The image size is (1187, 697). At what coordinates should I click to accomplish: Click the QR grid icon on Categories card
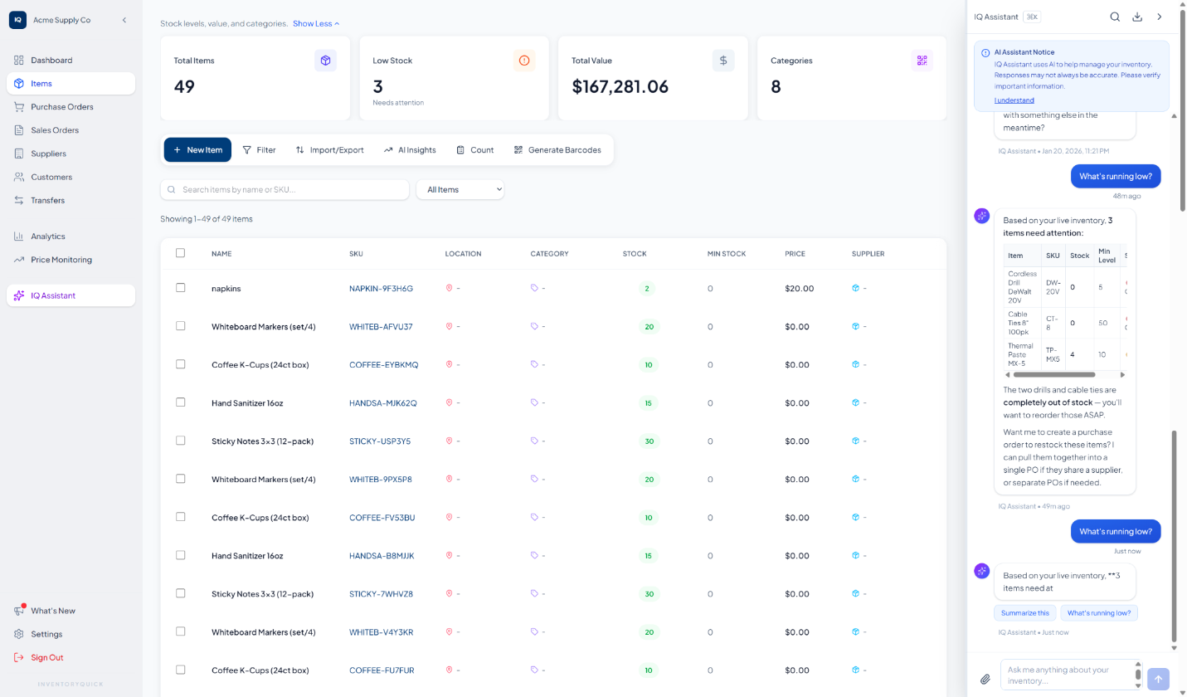pyautogui.click(x=922, y=60)
